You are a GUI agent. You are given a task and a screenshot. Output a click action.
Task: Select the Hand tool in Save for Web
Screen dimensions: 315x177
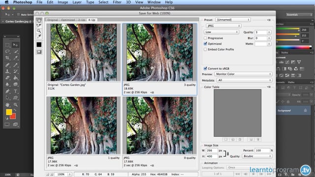[39, 20]
